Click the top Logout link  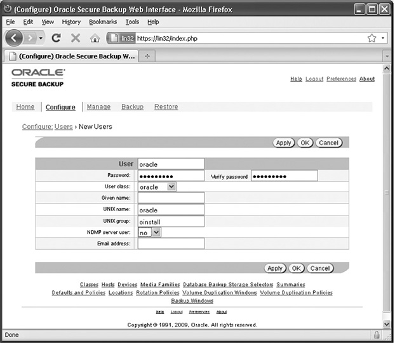314,79
